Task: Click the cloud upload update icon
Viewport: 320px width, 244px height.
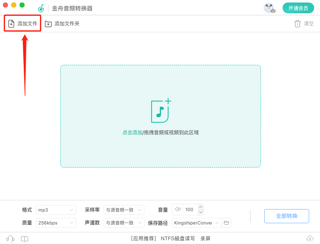Action: coord(310,239)
